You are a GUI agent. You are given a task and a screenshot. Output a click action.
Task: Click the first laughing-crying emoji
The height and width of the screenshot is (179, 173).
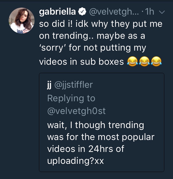pyautogui.click(x=132, y=62)
